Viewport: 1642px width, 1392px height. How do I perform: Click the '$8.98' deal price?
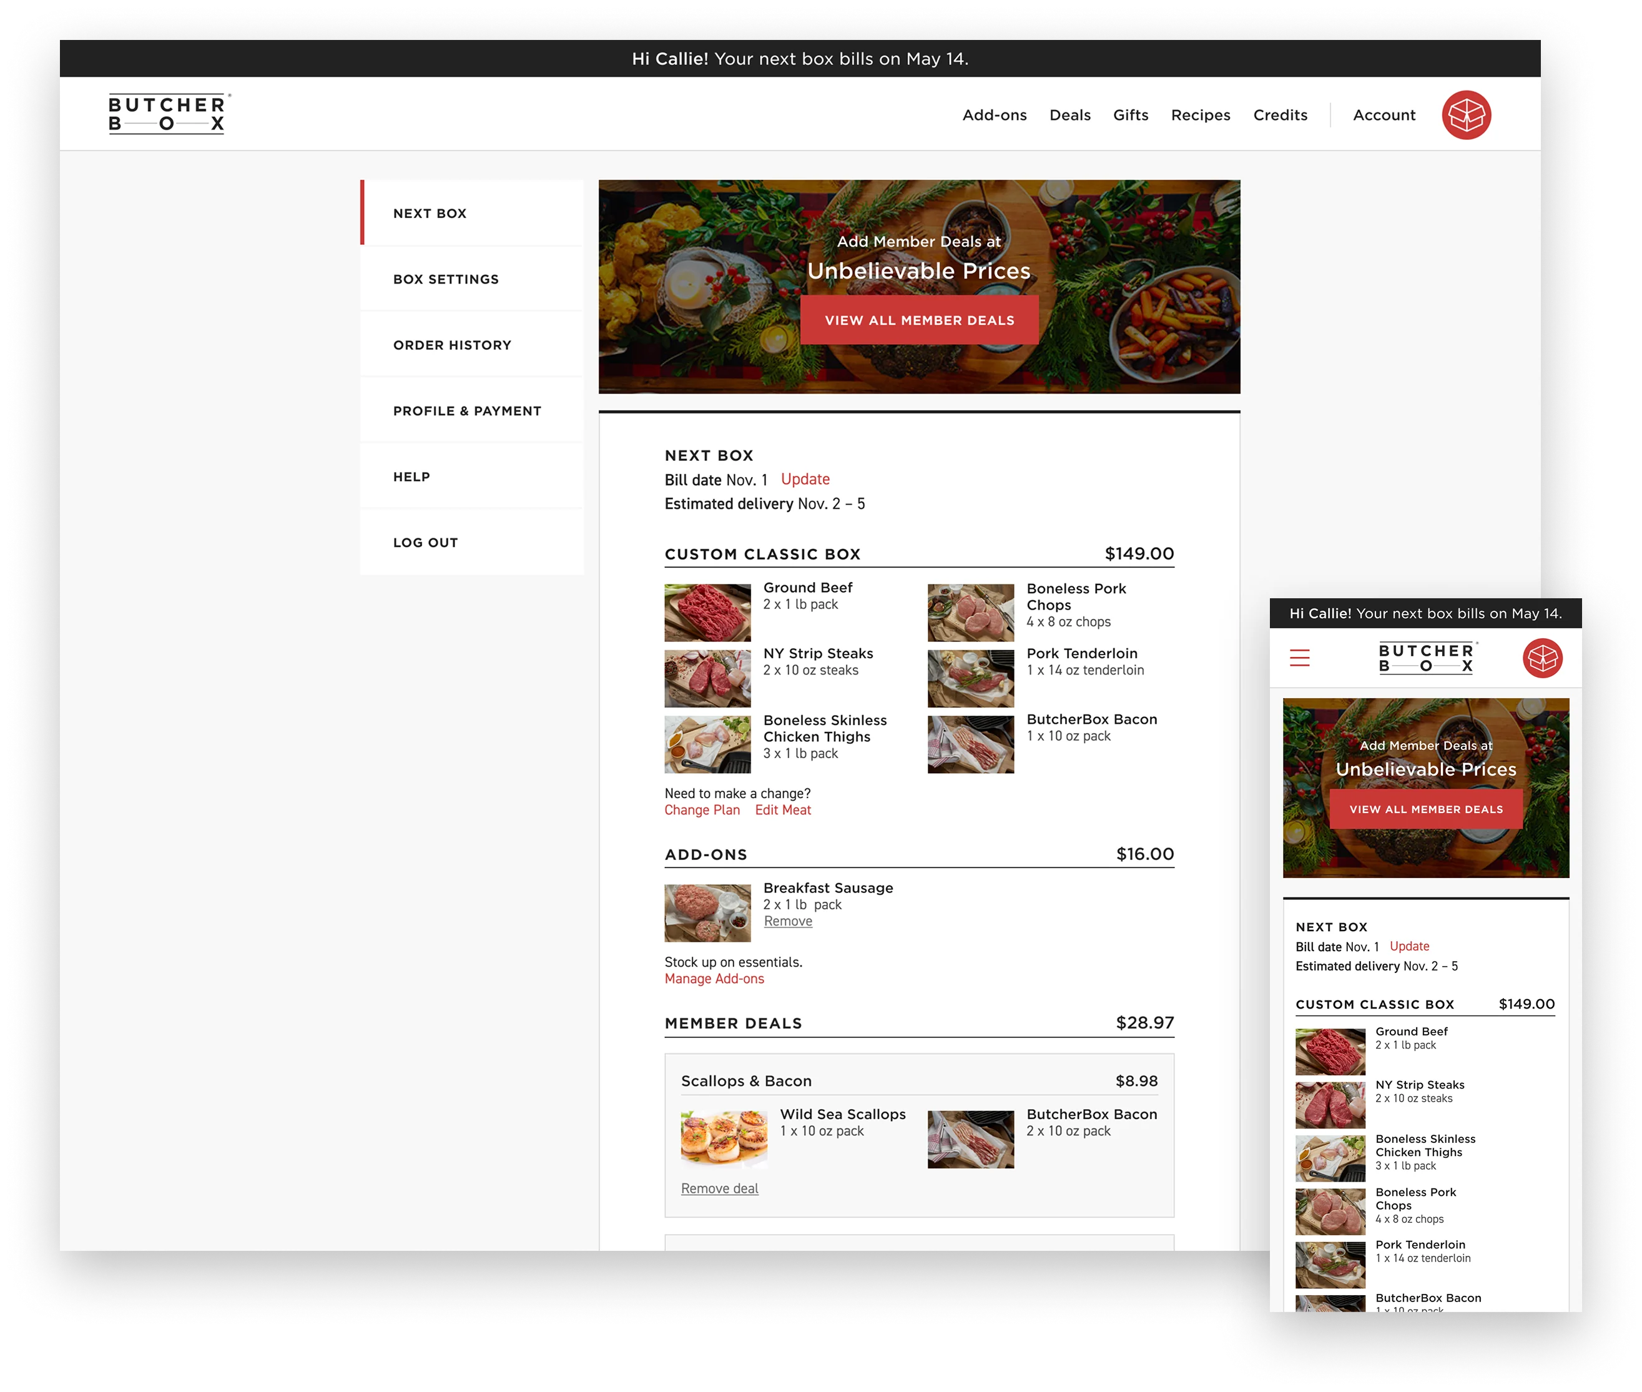pyautogui.click(x=1136, y=1080)
